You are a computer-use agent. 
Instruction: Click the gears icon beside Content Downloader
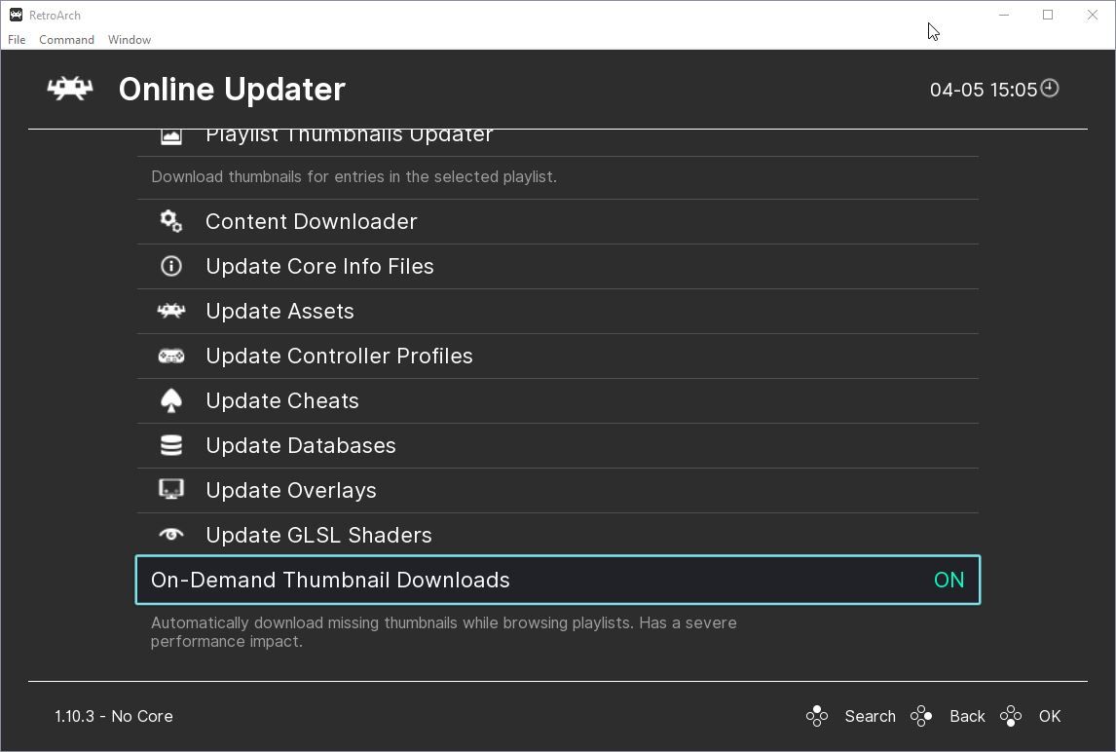pos(170,221)
